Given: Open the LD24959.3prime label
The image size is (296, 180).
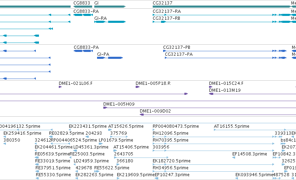Looking at the screenshot, I should click(91, 161).
